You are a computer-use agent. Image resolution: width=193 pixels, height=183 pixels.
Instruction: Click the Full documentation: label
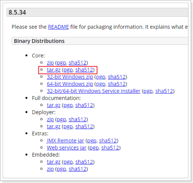click(x=56, y=98)
